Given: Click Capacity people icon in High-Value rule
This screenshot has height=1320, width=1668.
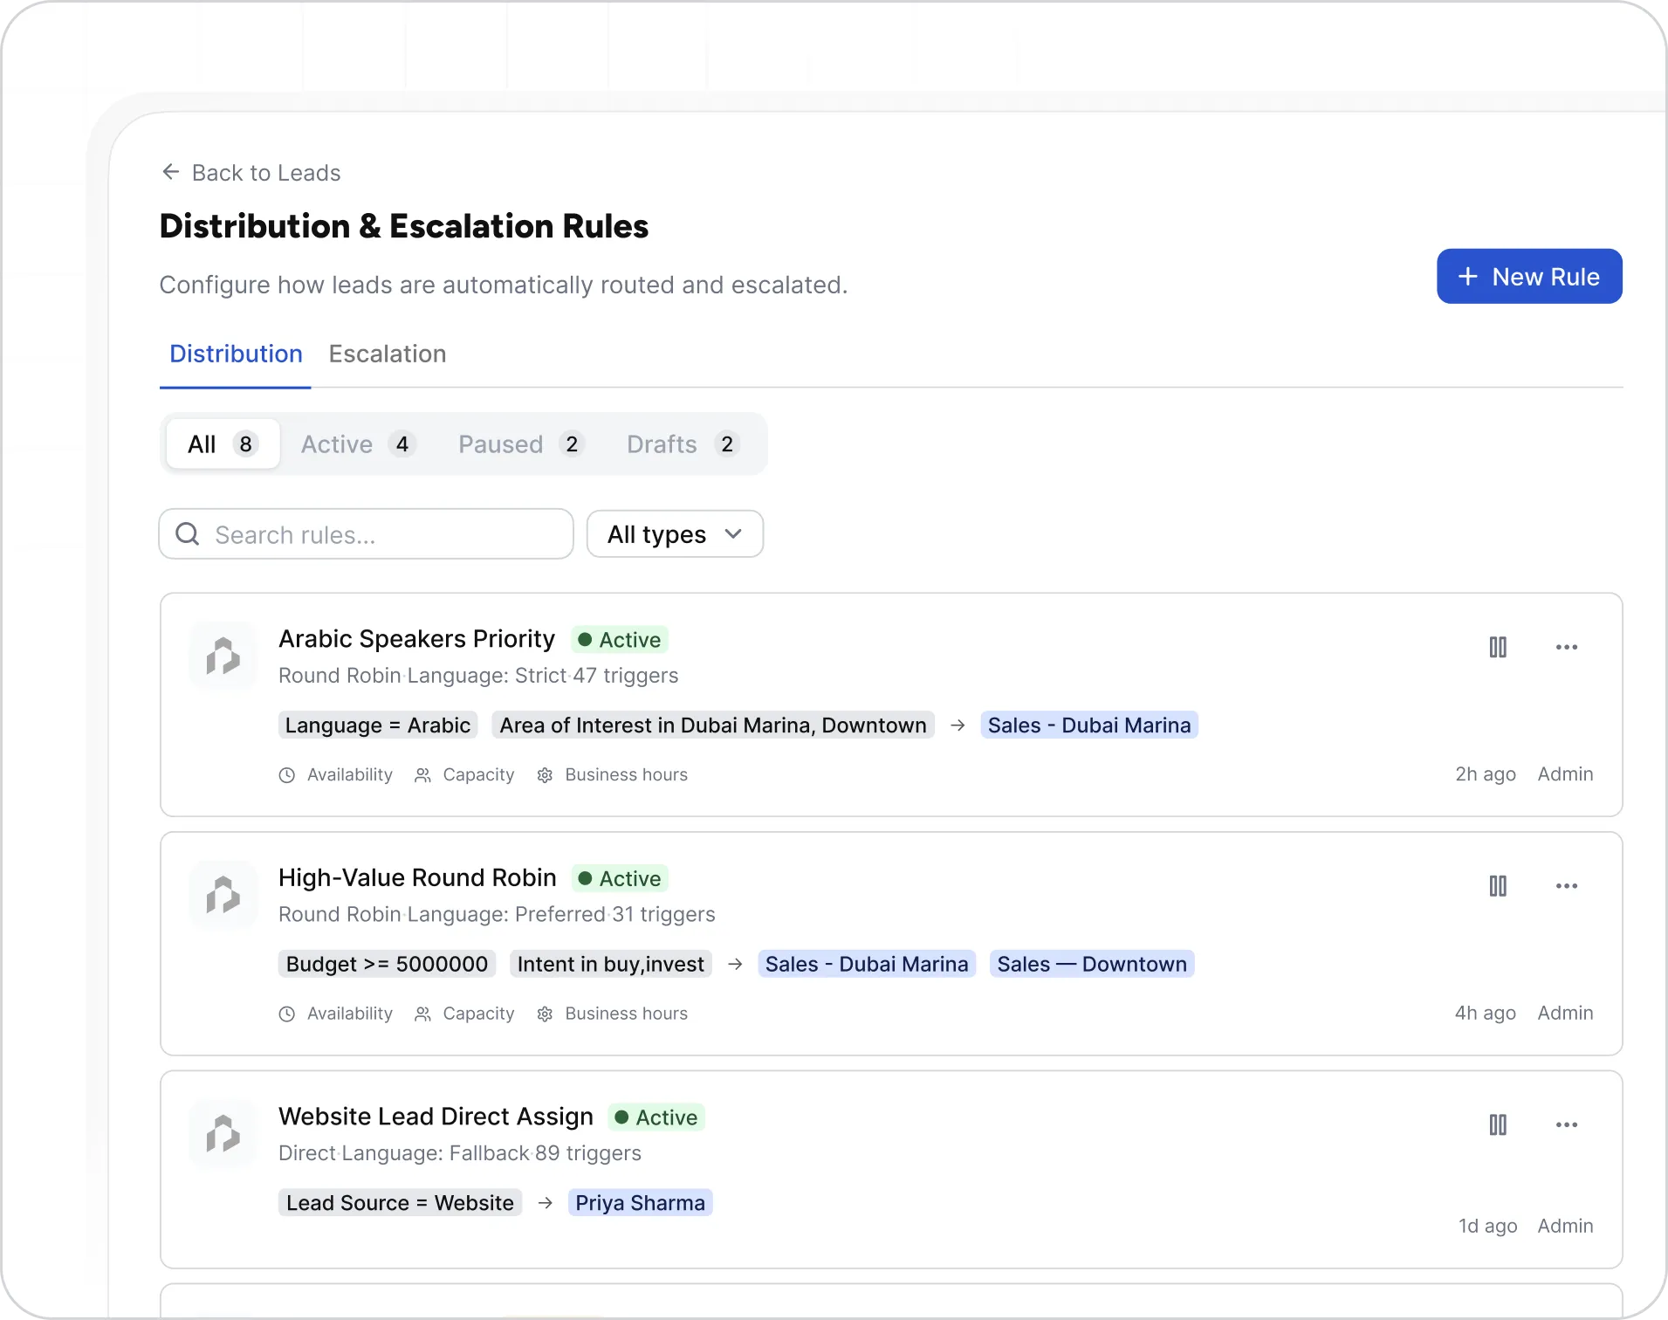Looking at the screenshot, I should tap(422, 1014).
